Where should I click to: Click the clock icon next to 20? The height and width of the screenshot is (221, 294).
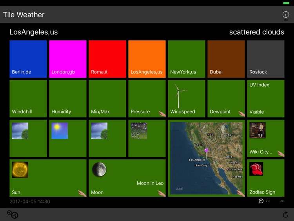261,201
